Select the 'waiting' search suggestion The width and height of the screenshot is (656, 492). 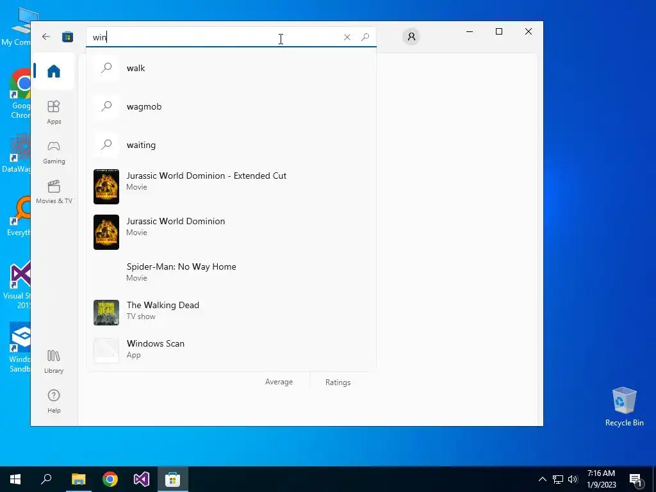[231, 145]
